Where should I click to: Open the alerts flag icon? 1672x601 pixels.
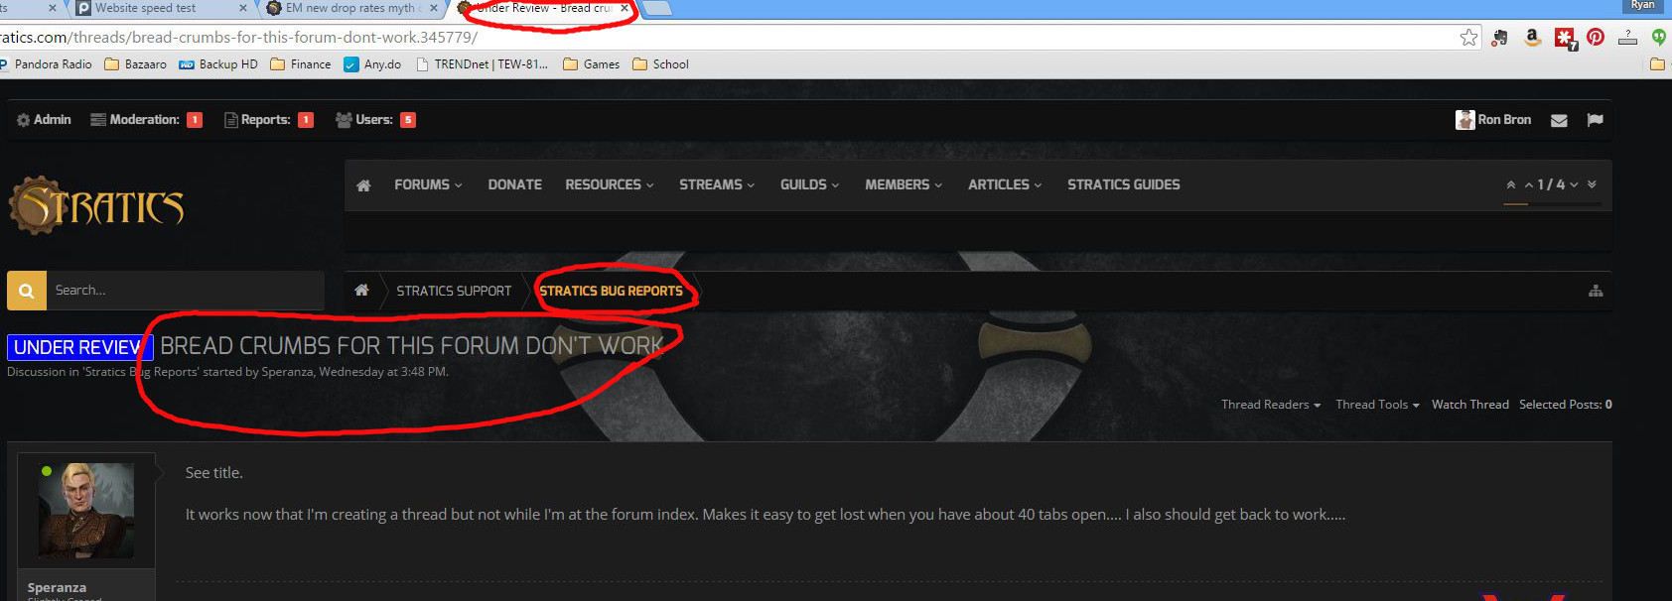click(1596, 120)
